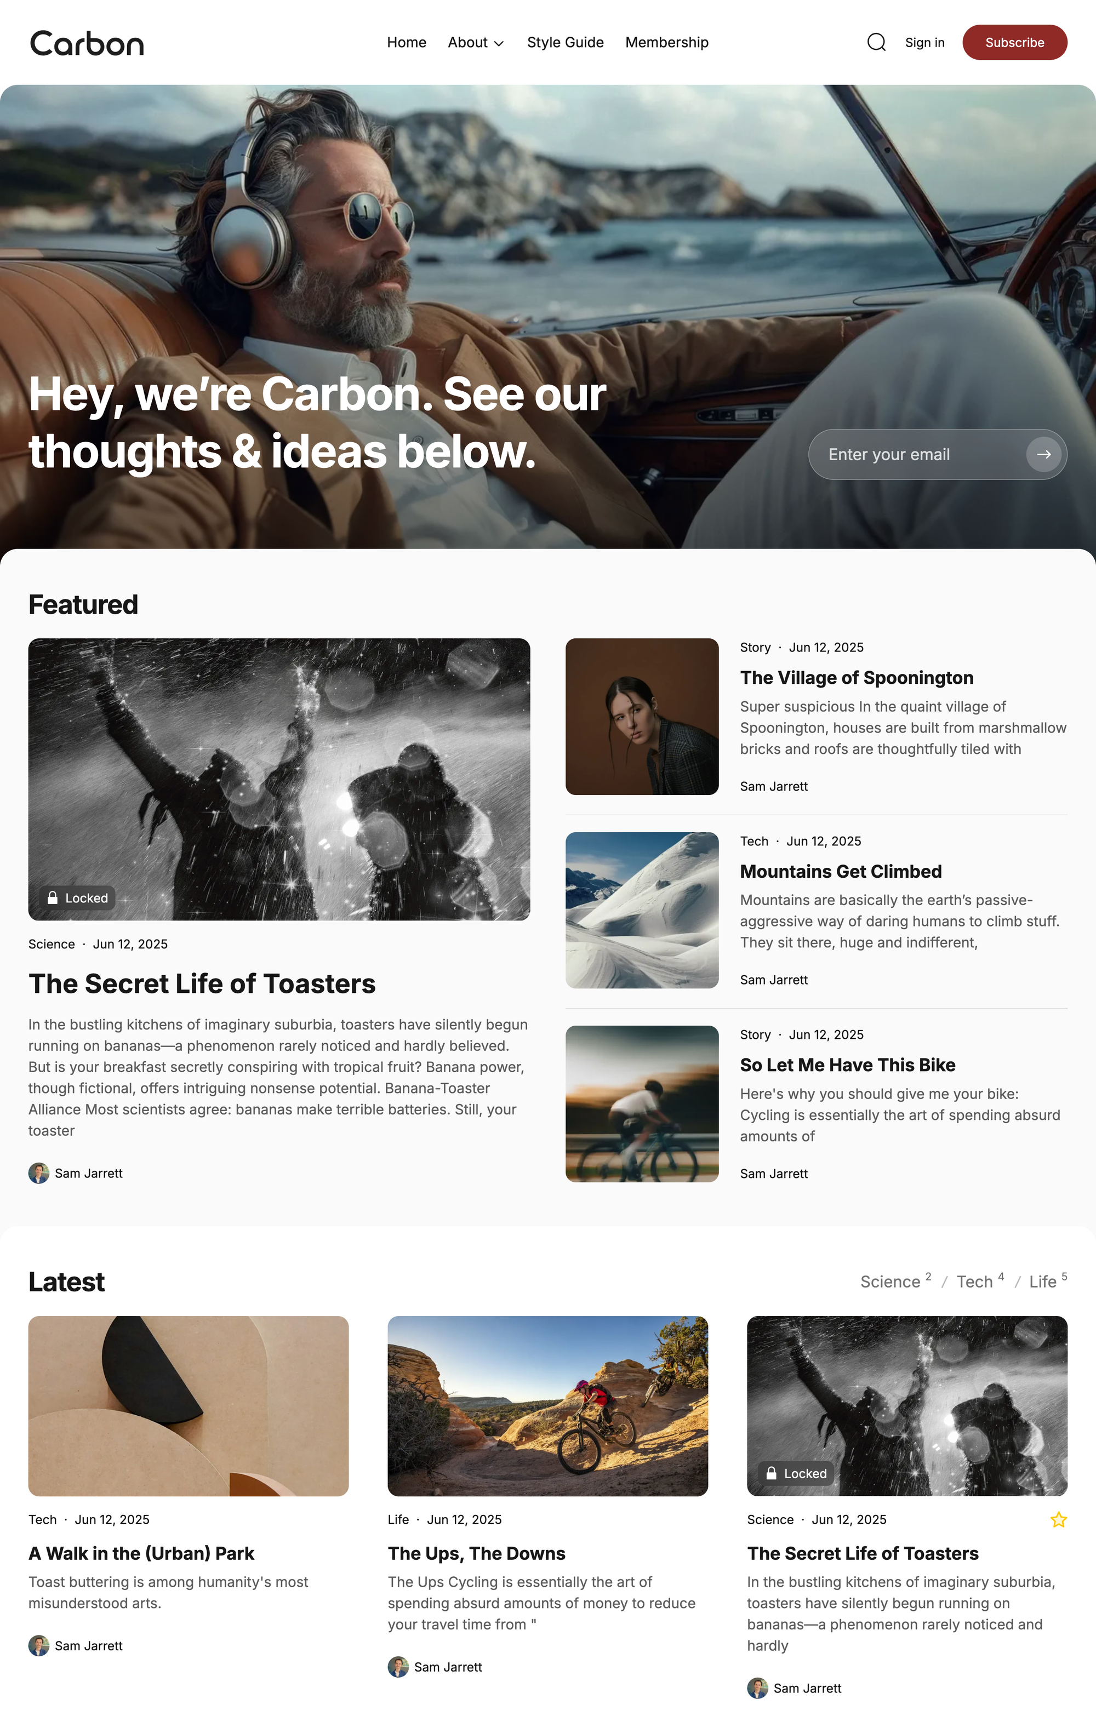
Task: Open The Village of Spoonington thumbnail
Action: coord(642,716)
